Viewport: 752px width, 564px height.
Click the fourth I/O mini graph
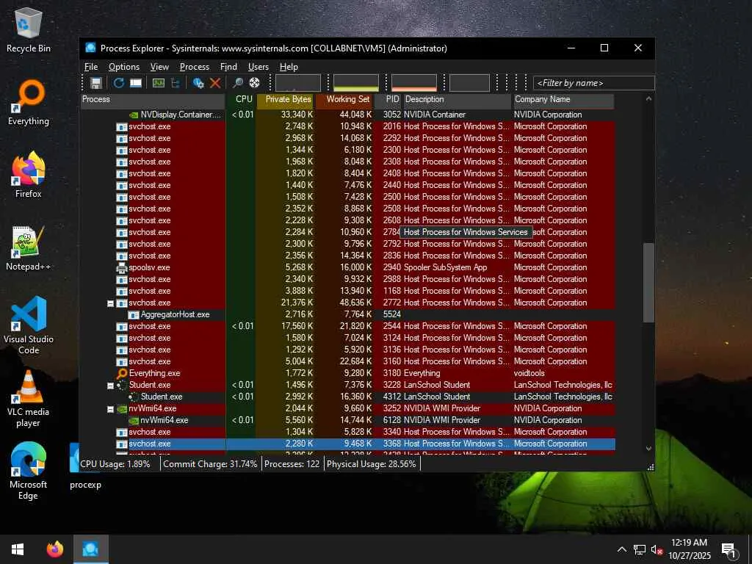pos(469,83)
